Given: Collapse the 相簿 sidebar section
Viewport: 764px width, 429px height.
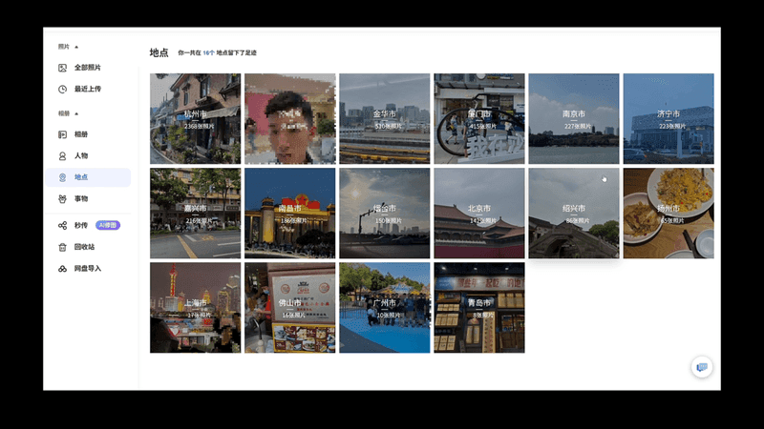Looking at the screenshot, I should pos(76,112).
